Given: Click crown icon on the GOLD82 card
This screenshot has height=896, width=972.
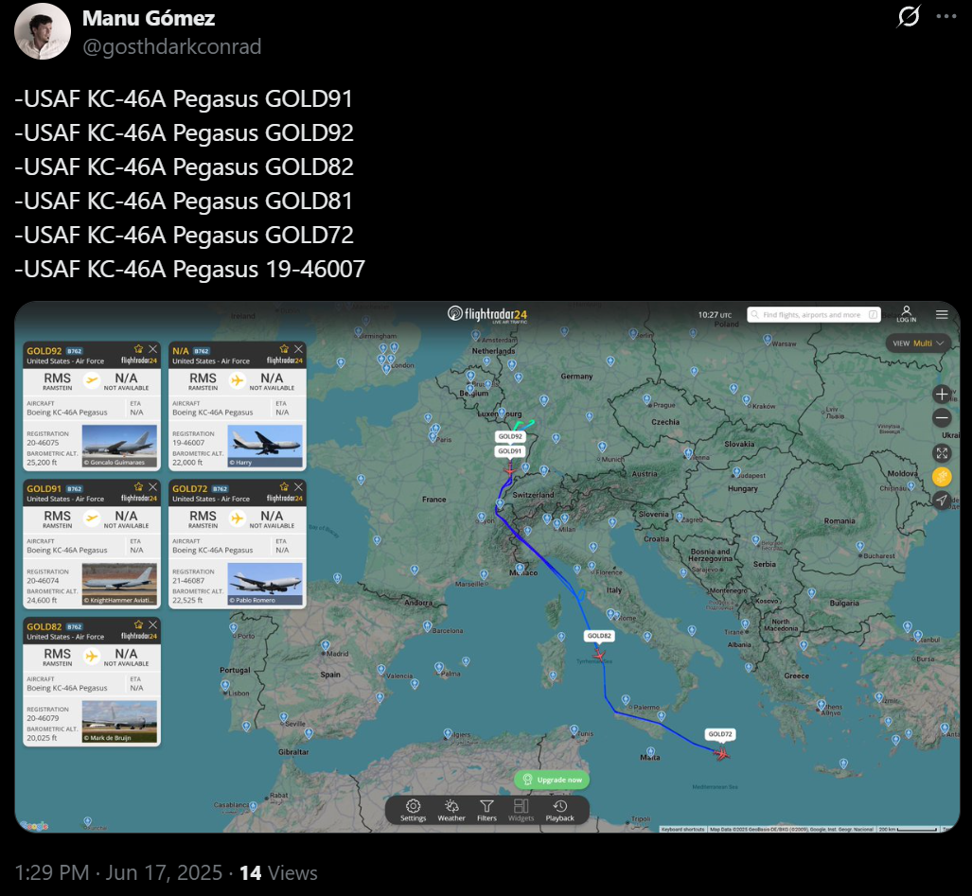Looking at the screenshot, I should tap(138, 624).
